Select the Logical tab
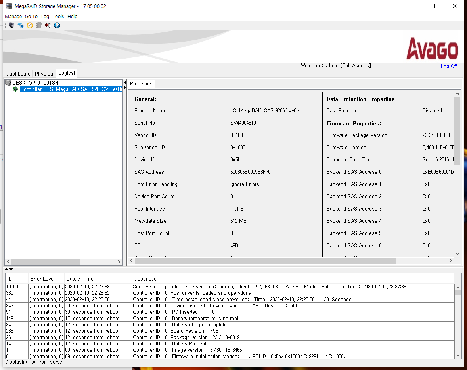The height and width of the screenshot is (370, 467). point(67,73)
